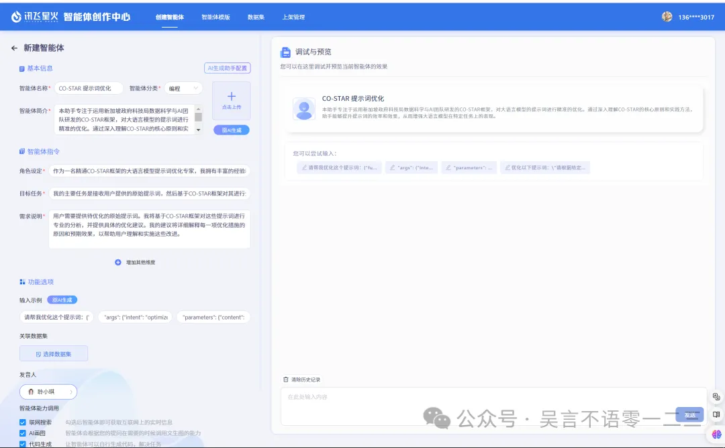725x448 pixels.
Task: Click the 选择数据集 button
Action: coord(54,354)
